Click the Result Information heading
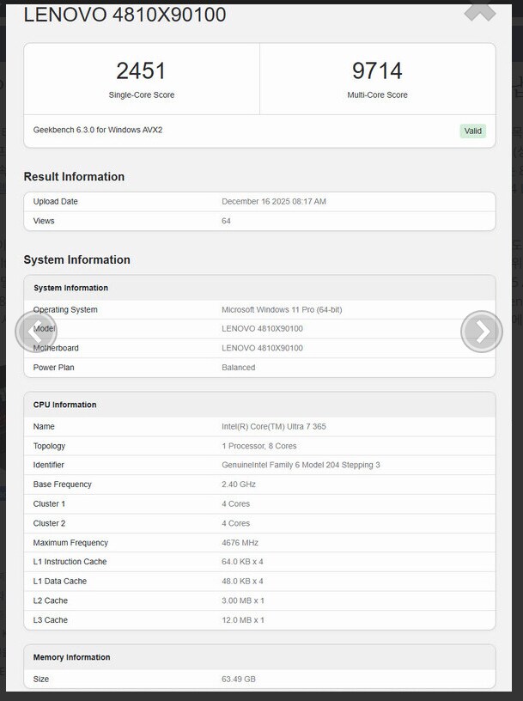This screenshot has height=701, width=523. click(74, 177)
